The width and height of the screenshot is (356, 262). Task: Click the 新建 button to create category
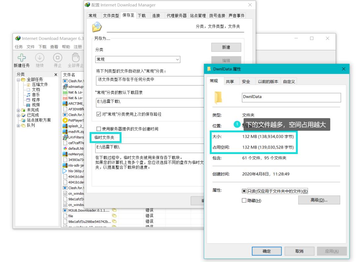point(226,47)
